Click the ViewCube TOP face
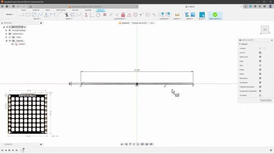The image size is (274, 154). click(x=265, y=30)
